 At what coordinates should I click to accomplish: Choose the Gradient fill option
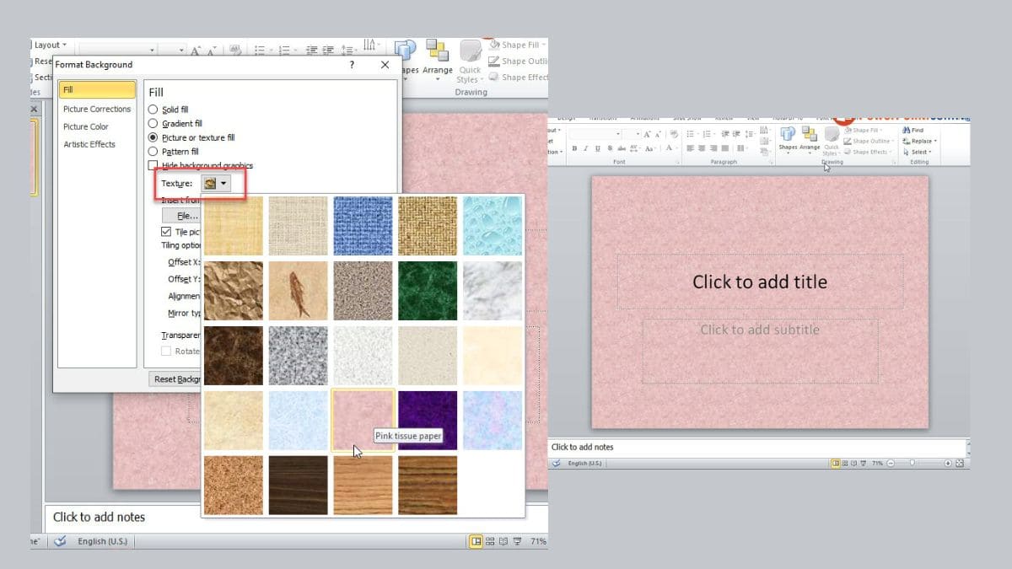point(153,125)
